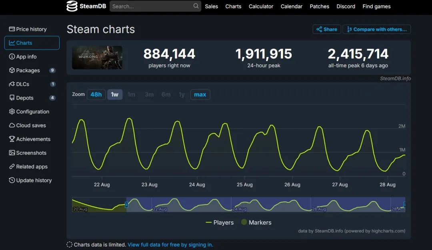Click the Screenshots picture icon
Screen dimensions: 432x250
(x=12, y=153)
